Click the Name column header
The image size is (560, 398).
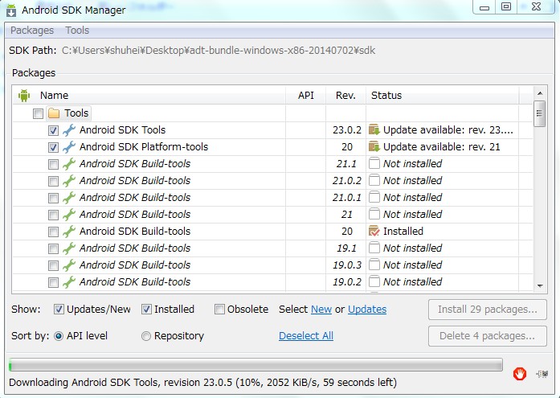click(x=54, y=96)
